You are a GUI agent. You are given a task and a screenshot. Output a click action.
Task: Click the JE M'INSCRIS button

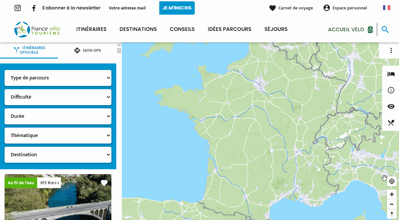point(177,8)
